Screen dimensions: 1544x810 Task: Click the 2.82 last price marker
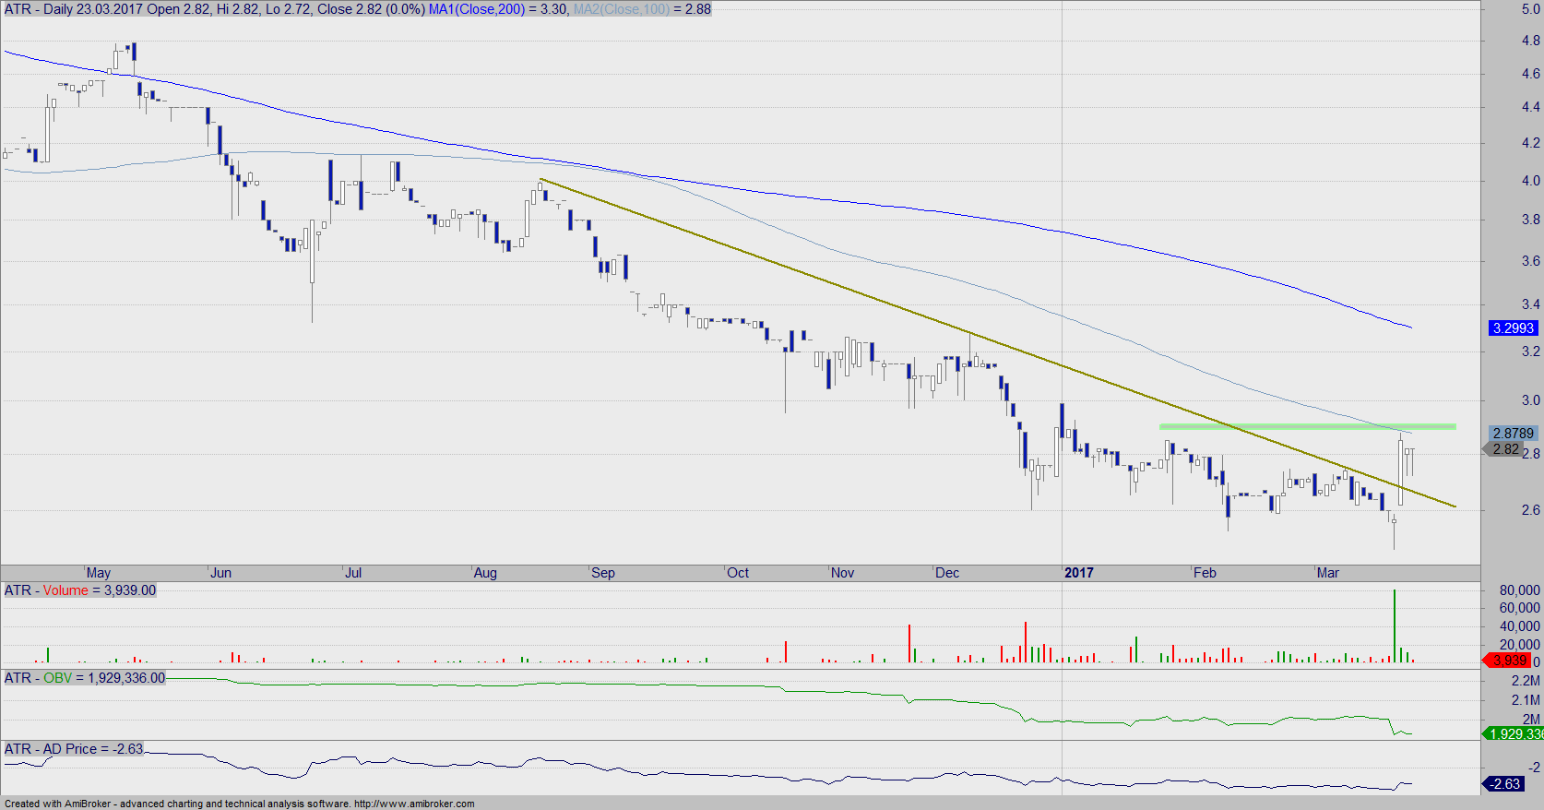(1505, 448)
